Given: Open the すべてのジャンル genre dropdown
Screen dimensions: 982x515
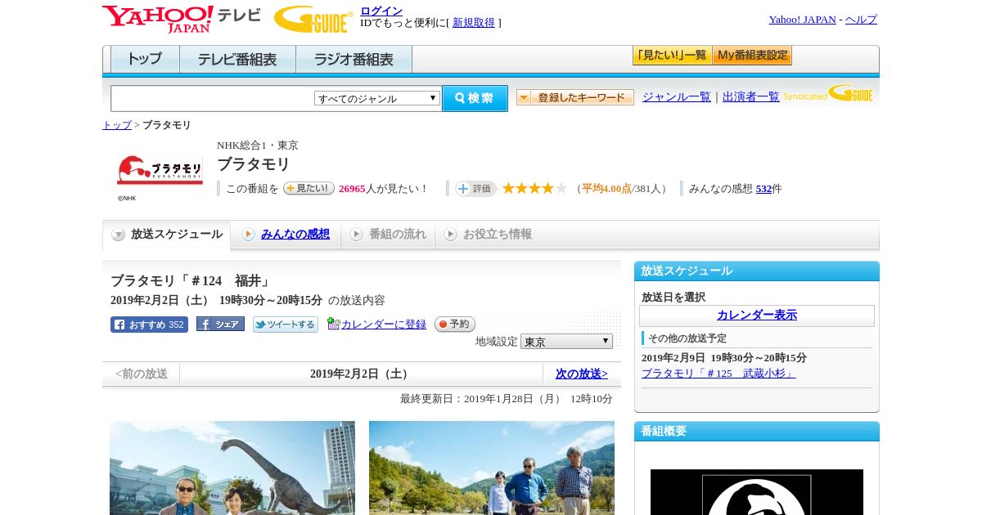Looking at the screenshot, I should coord(377,98).
